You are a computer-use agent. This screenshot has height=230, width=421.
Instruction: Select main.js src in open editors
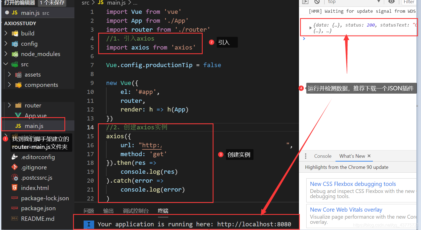point(38,13)
